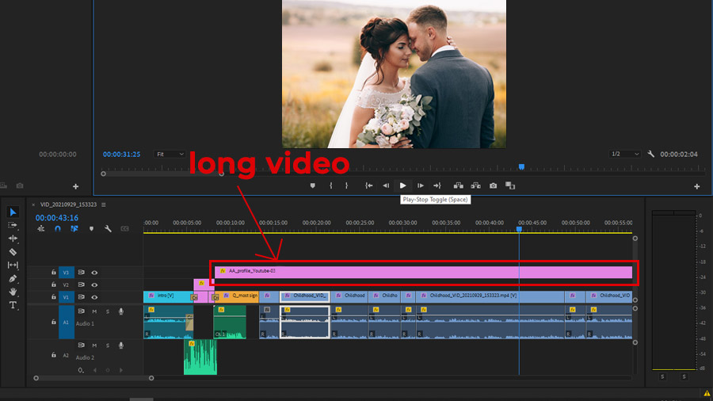This screenshot has width=713, height=401.
Task: Target the V1 track header
Action: [67, 297]
